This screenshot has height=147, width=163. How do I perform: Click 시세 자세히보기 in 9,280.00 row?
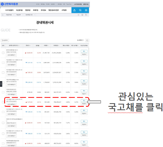(x=12, y=85)
